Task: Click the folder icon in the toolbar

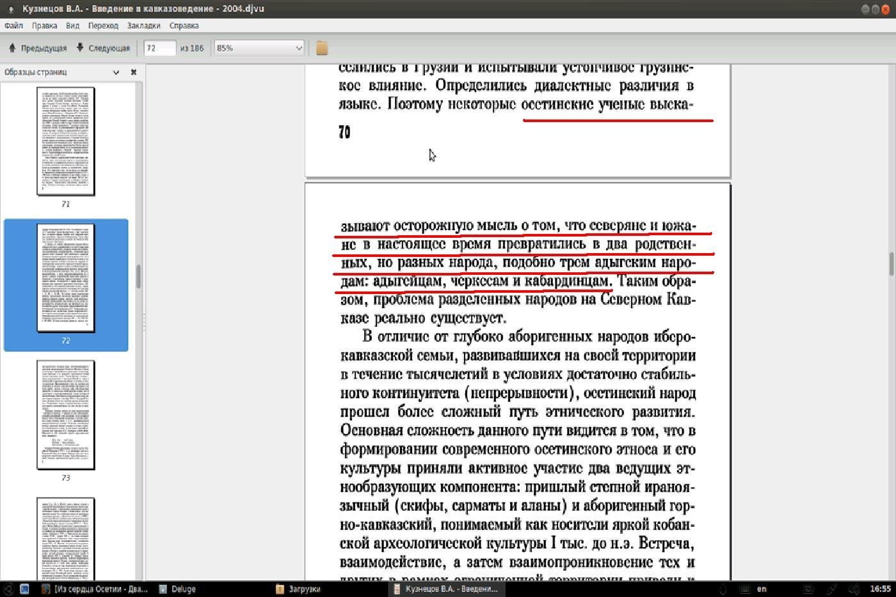Action: point(322,48)
